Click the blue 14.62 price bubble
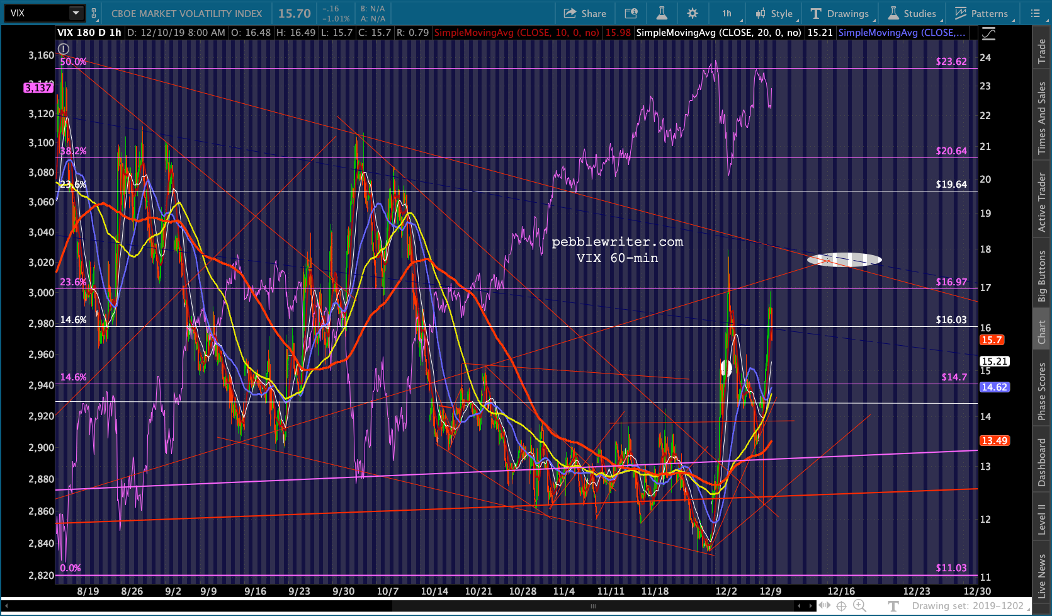The image size is (1052, 616). (995, 387)
